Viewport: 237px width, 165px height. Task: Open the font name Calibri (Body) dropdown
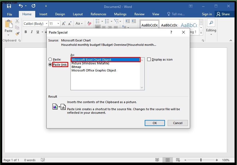coord(46,24)
